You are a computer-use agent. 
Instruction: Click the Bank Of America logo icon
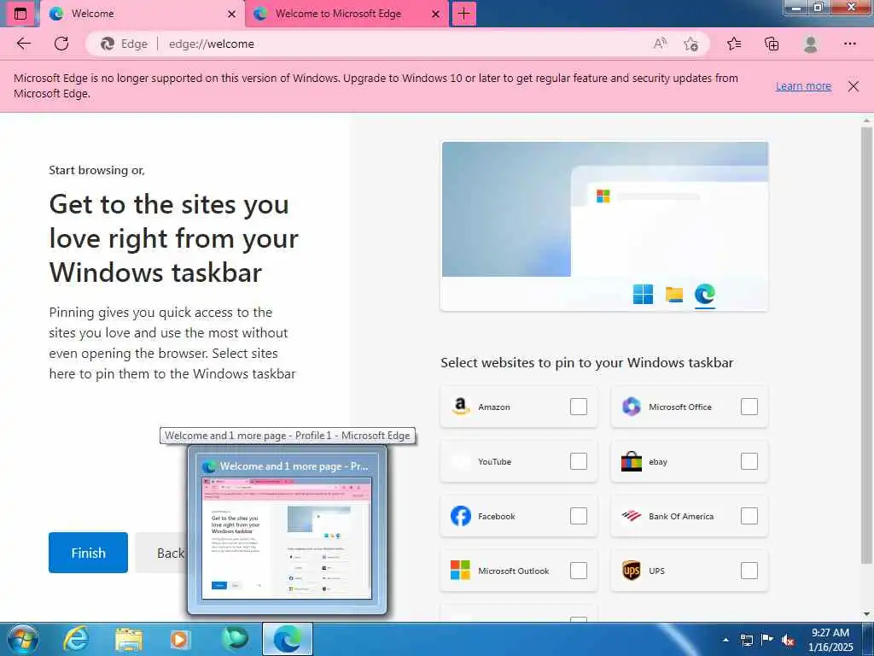click(x=631, y=516)
